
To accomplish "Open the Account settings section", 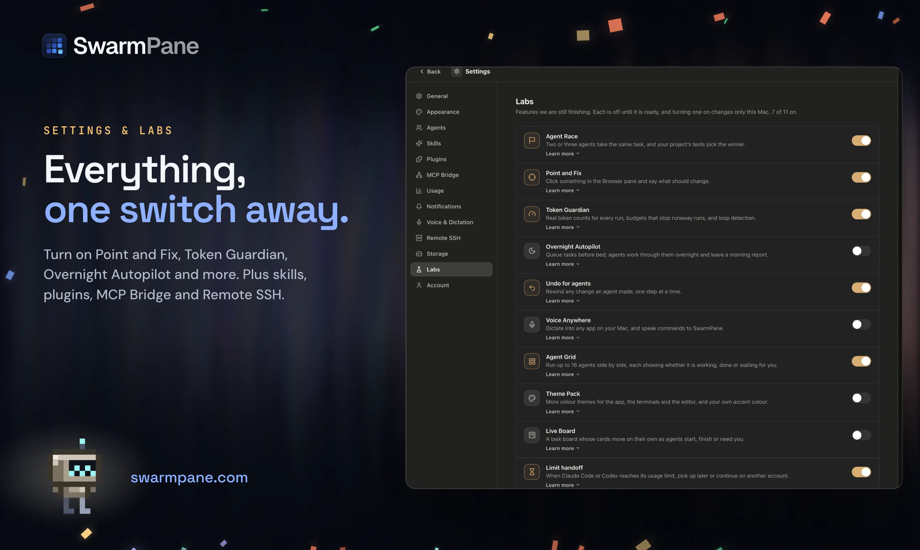I will pyautogui.click(x=451, y=285).
